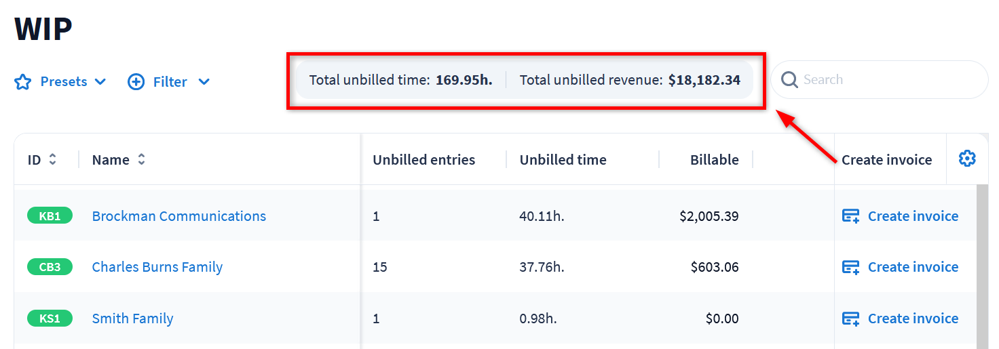The image size is (999, 349).
Task: Sort the table by ID column arrows
Action: point(52,160)
